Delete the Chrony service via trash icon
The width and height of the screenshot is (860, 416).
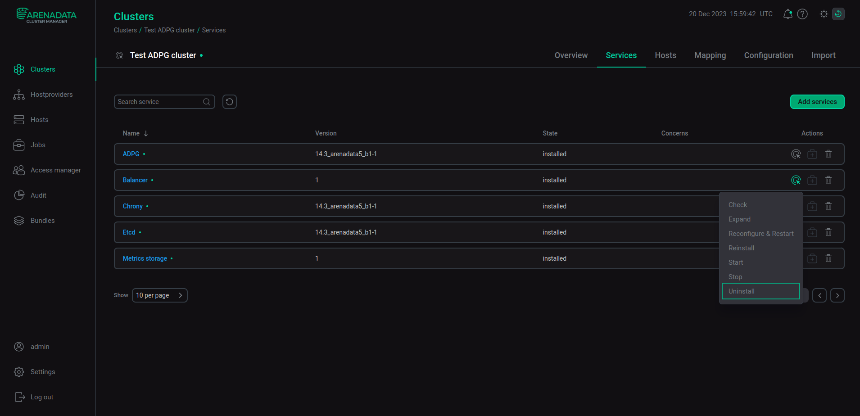pyautogui.click(x=828, y=206)
